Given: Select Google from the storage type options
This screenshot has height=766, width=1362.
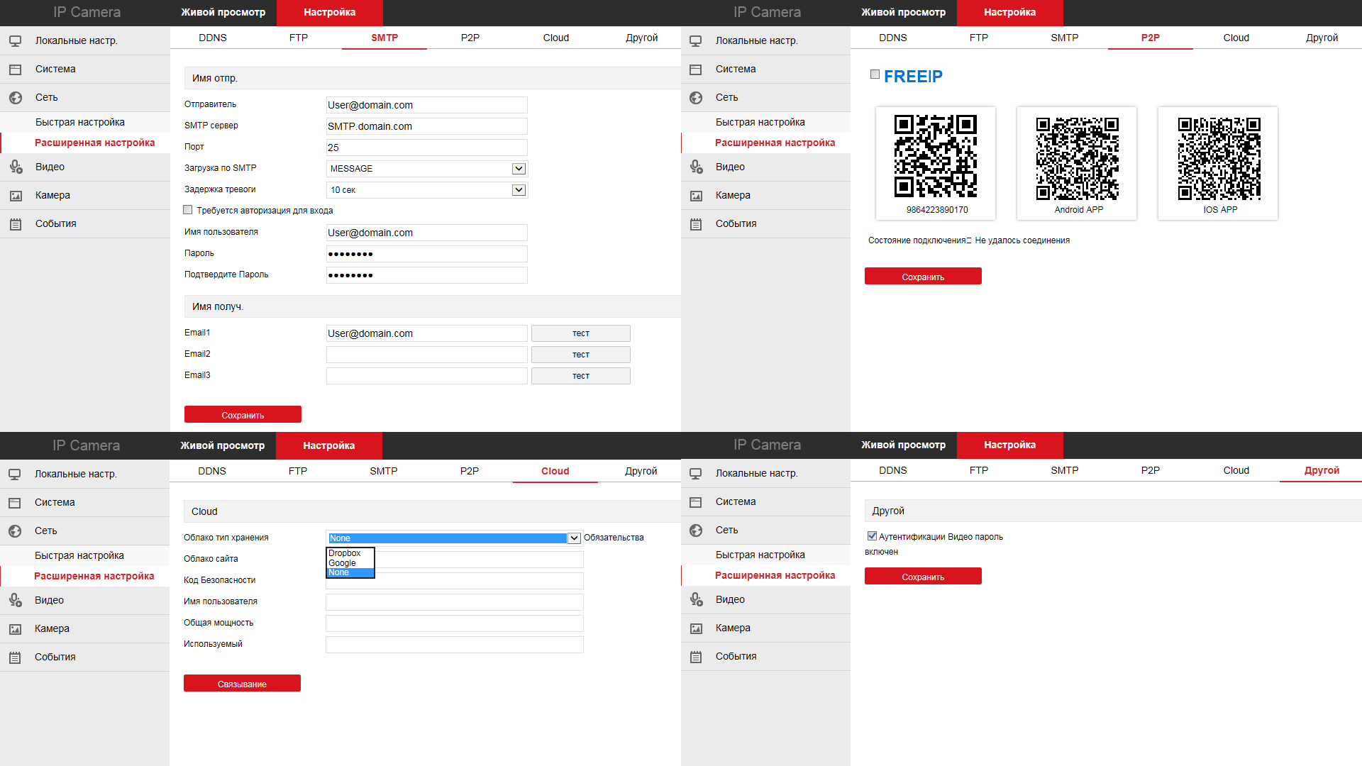Looking at the screenshot, I should [x=343, y=563].
